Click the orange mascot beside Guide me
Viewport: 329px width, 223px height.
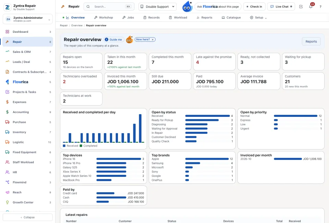130,40
